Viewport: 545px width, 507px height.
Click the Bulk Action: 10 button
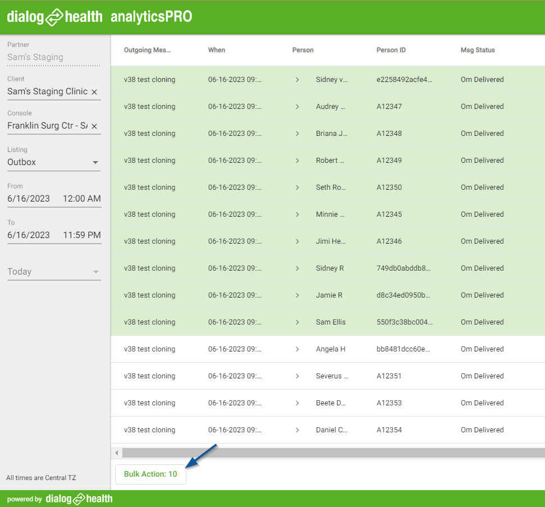150,474
